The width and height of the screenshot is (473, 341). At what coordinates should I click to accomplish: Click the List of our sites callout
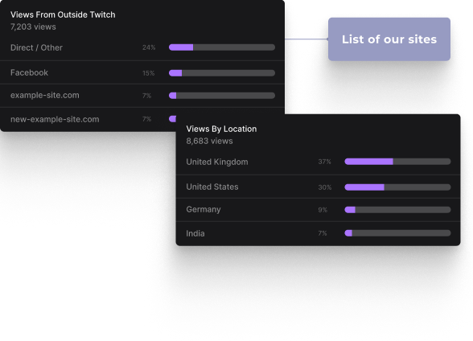click(389, 39)
